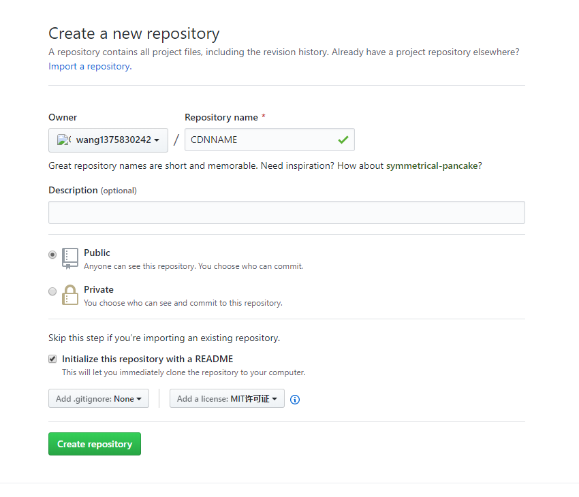Click the Public option label
The image size is (579, 497).
(x=97, y=253)
